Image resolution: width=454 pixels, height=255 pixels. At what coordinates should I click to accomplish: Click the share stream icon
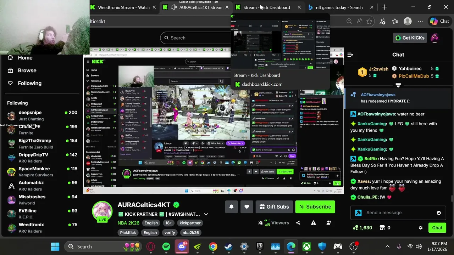[x=298, y=223]
